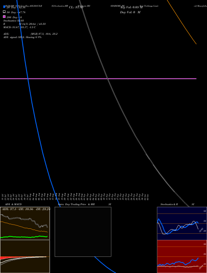This screenshot has width=207, height=273.
Task: Click the magenta 200 Day legend swatch
Action: pyautogui.click(x=4, y=17)
